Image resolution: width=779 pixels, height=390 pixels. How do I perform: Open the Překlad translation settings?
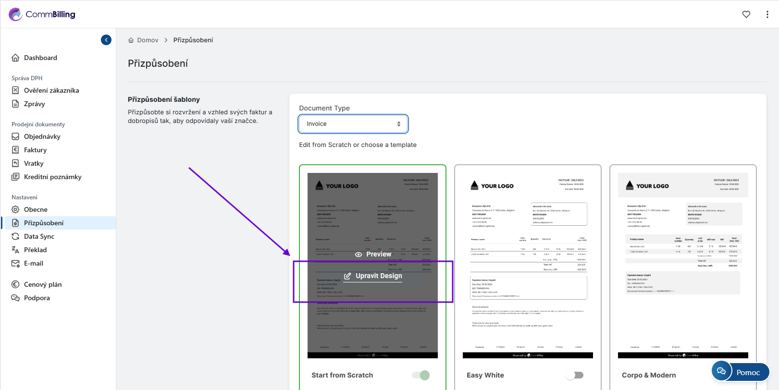tap(35, 250)
